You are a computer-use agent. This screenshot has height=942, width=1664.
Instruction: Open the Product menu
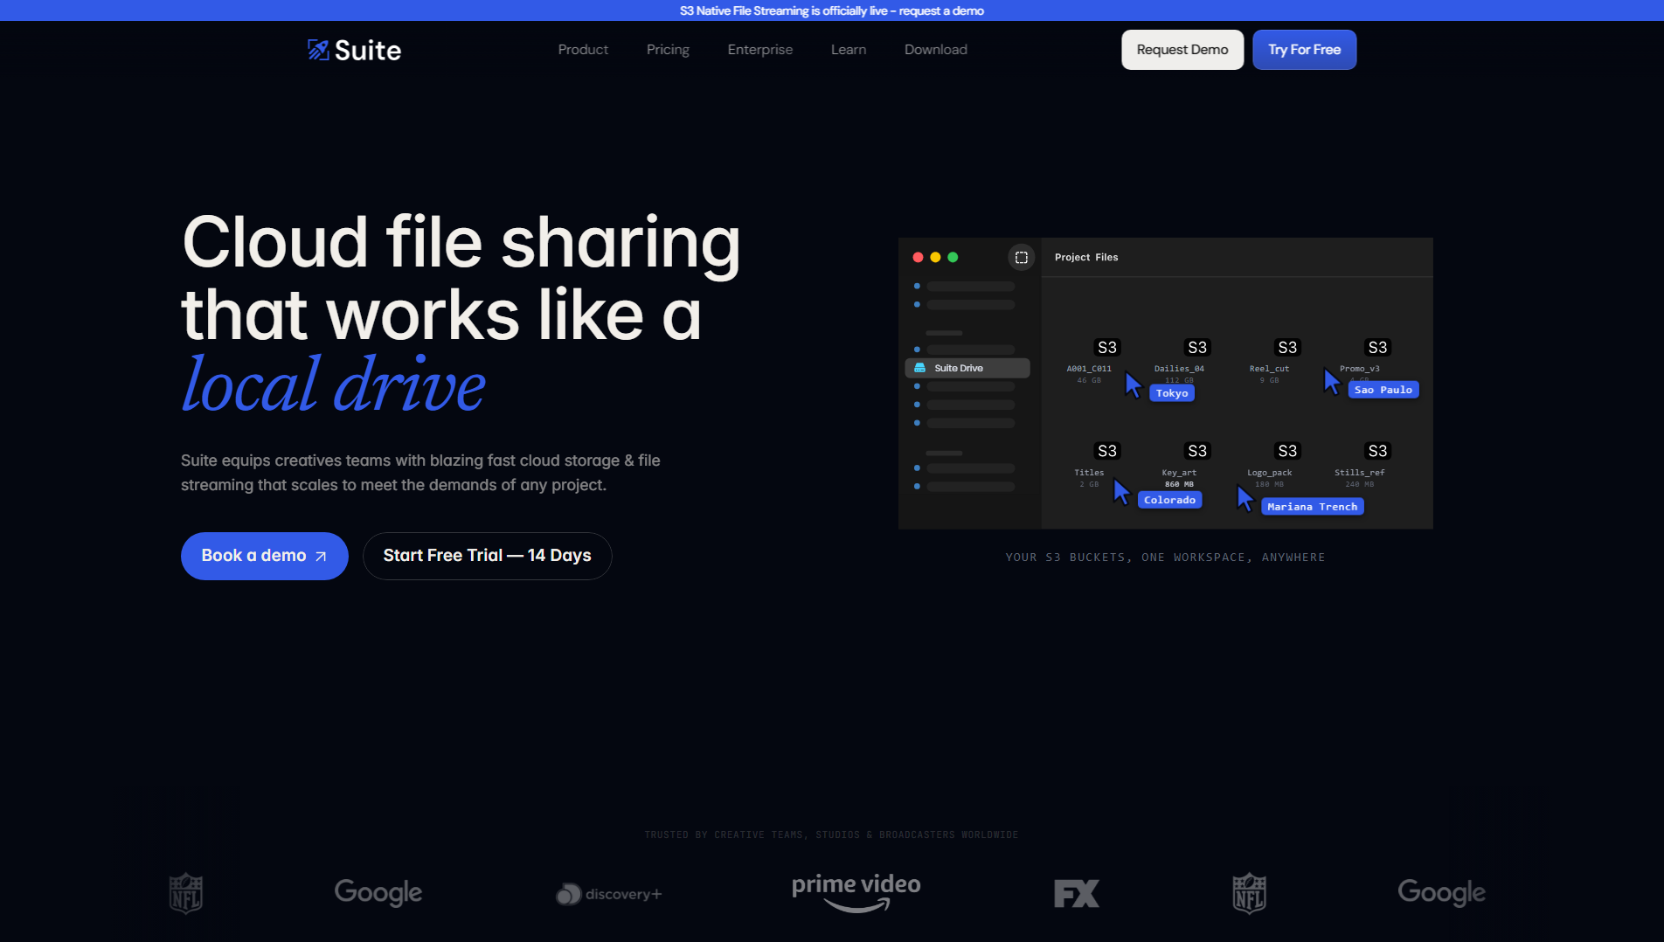pyautogui.click(x=583, y=50)
